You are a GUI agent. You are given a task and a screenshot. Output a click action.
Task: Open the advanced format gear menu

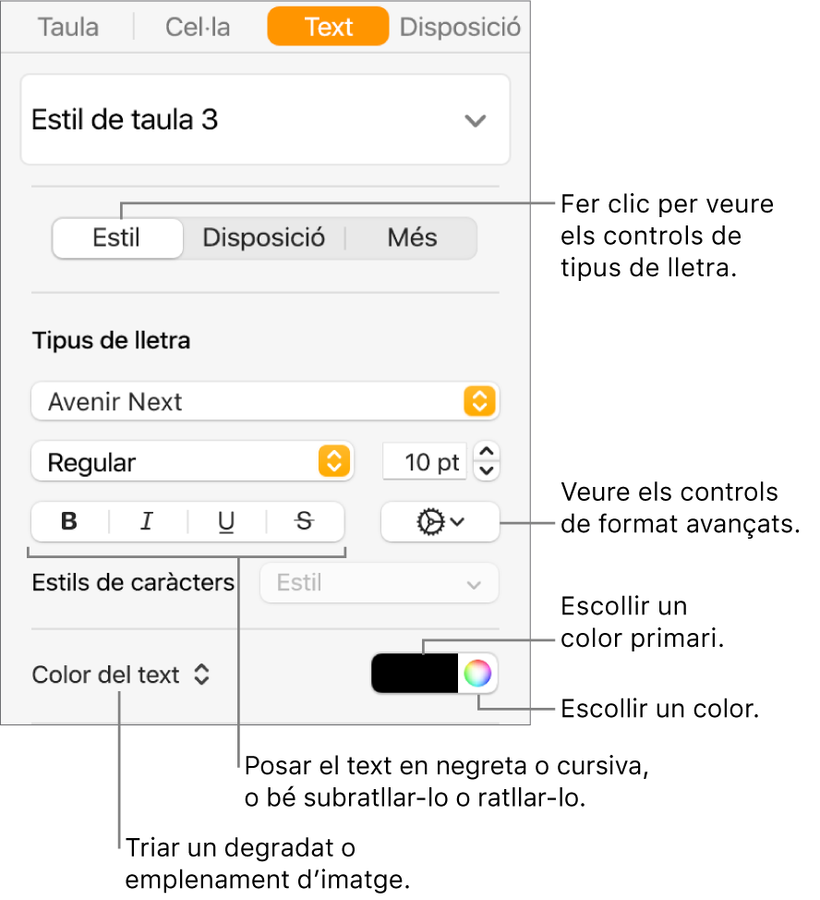tap(440, 522)
